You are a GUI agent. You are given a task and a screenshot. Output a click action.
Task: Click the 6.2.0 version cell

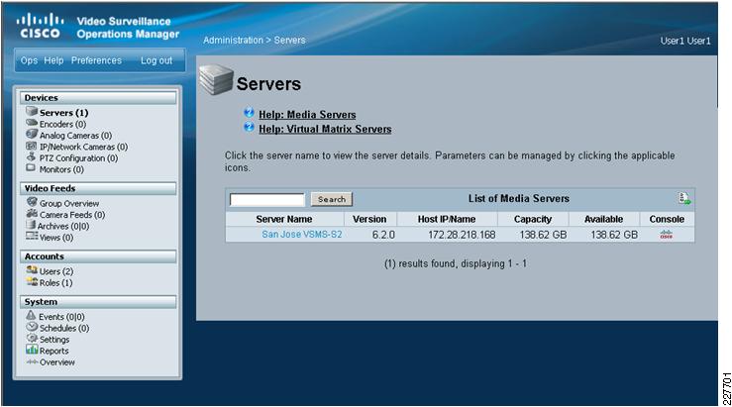(x=383, y=235)
